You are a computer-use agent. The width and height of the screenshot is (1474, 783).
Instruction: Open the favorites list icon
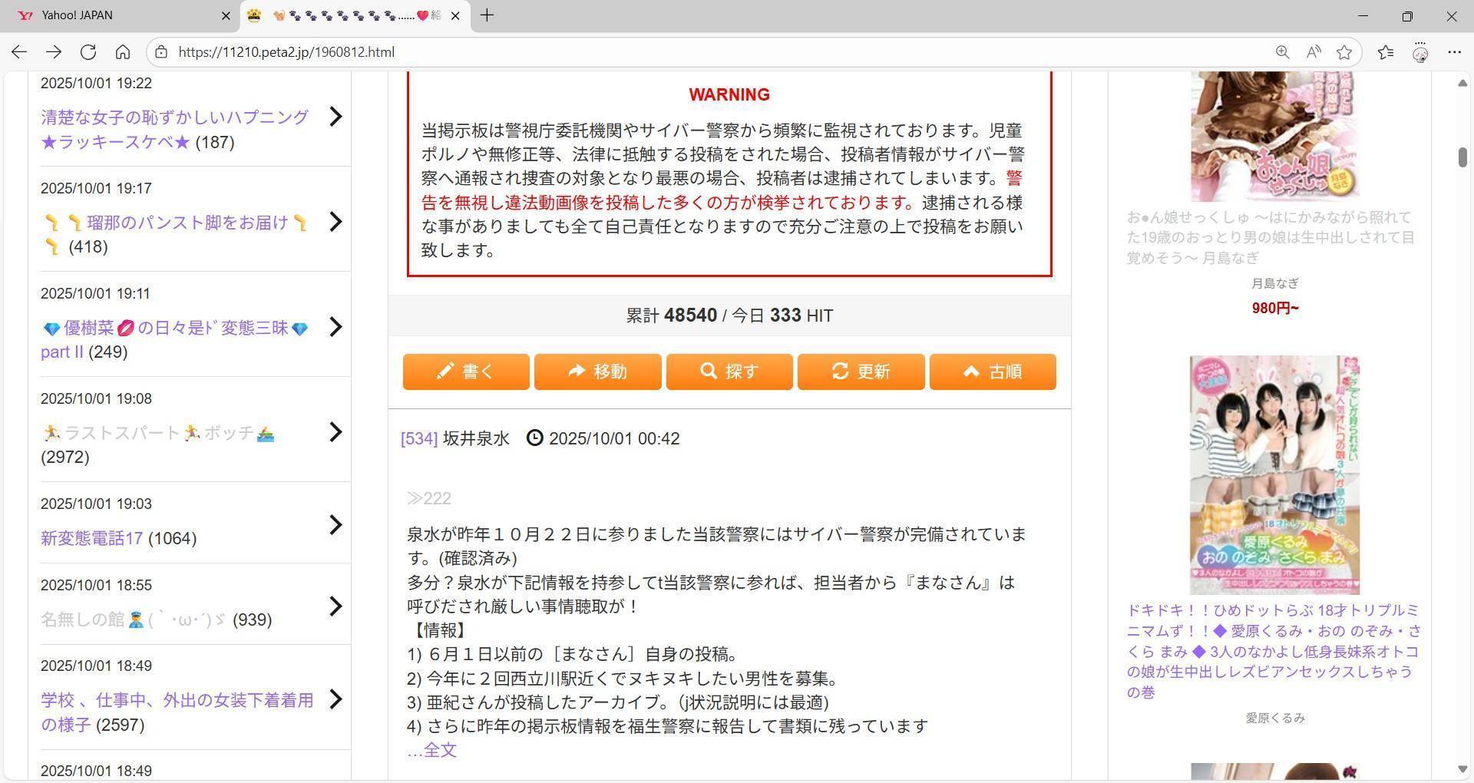click(x=1386, y=52)
